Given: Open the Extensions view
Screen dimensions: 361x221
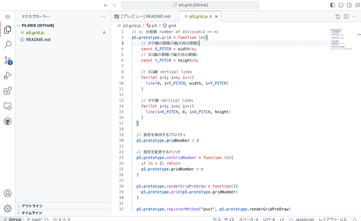Looking at the screenshot, I should click(7, 91).
